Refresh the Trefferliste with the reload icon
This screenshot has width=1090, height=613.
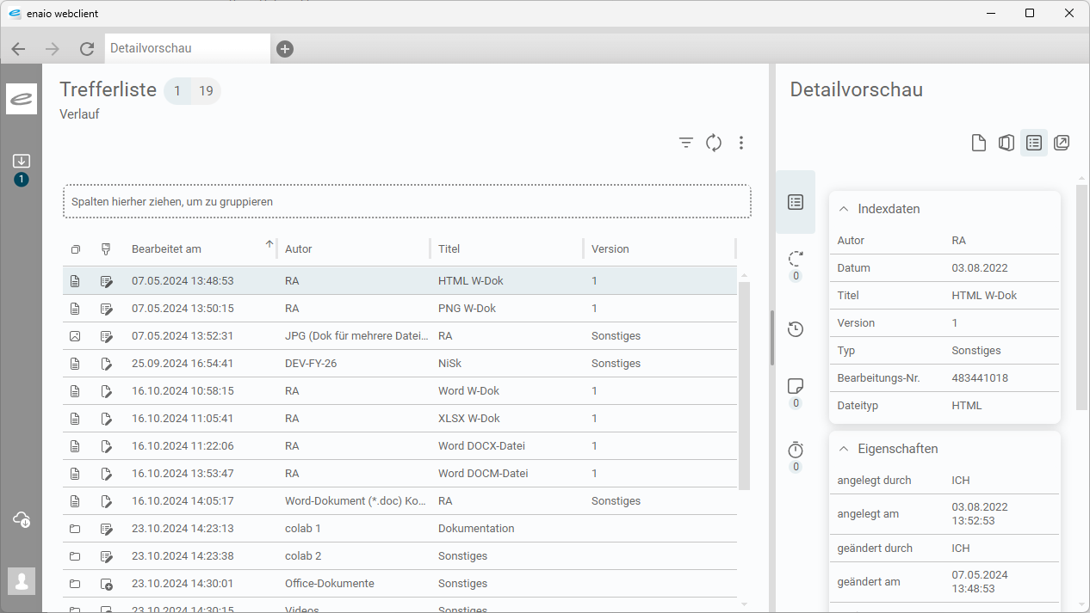coord(714,143)
